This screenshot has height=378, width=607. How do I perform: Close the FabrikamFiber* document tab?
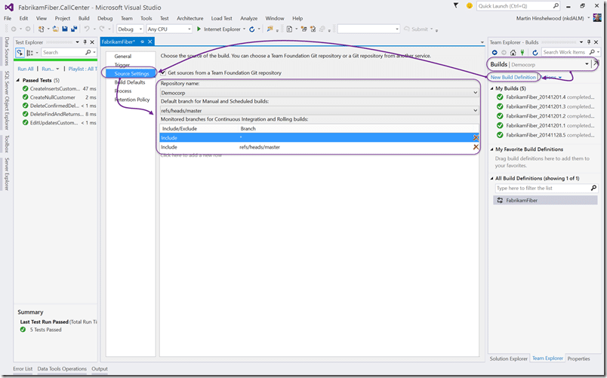pos(150,41)
